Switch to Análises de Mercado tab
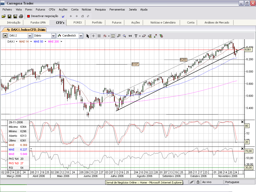Image resolution: width=256 pixels, height=192 pixels. pyautogui.click(x=217, y=22)
